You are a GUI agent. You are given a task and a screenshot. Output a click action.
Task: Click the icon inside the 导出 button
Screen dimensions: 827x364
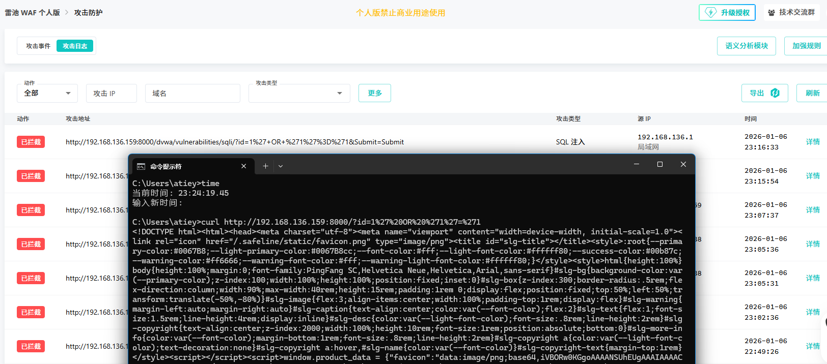click(775, 93)
